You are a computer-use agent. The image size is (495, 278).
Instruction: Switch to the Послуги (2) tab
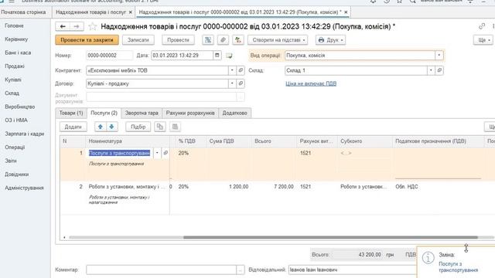[x=104, y=113]
